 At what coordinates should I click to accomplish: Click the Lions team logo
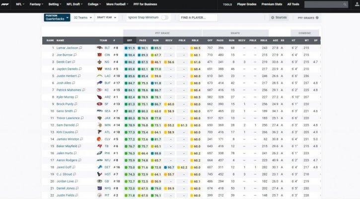click(99, 167)
